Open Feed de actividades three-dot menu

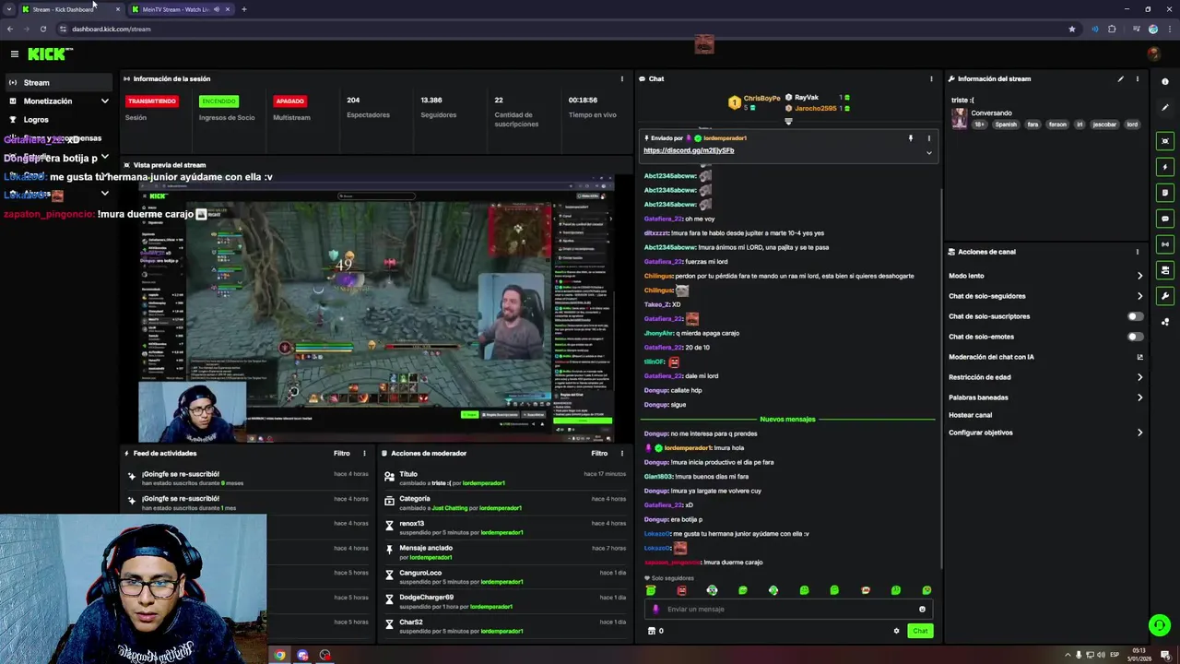364,453
